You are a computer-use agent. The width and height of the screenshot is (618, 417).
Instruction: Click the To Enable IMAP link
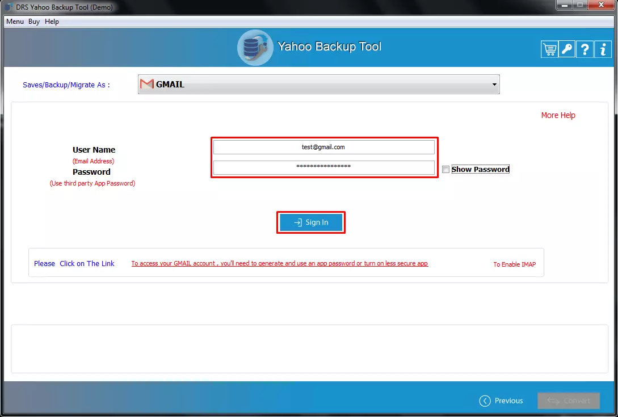pyautogui.click(x=514, y=264)
